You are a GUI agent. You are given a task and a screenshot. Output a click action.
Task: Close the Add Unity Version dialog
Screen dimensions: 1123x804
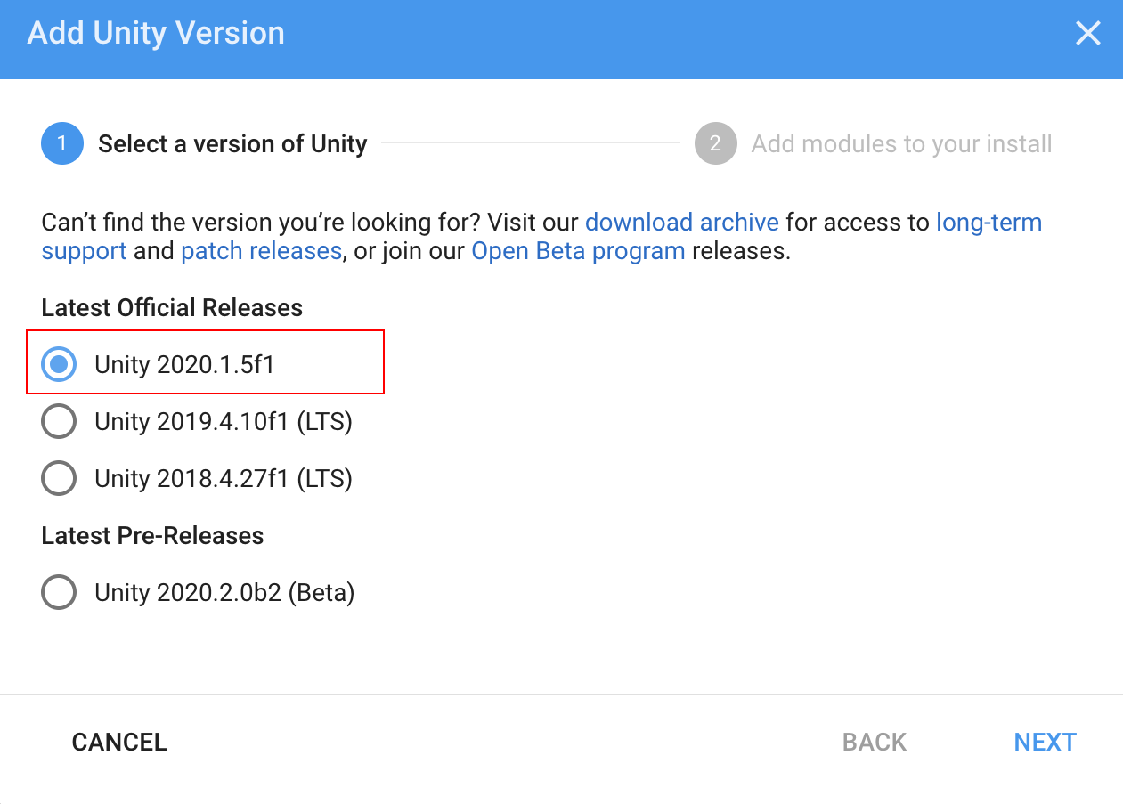(1087, 34)
